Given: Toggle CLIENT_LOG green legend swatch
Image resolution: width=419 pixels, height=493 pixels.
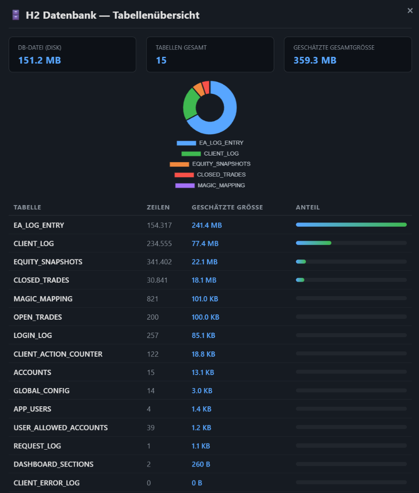Looking at the screenshot, I should 191,154.
